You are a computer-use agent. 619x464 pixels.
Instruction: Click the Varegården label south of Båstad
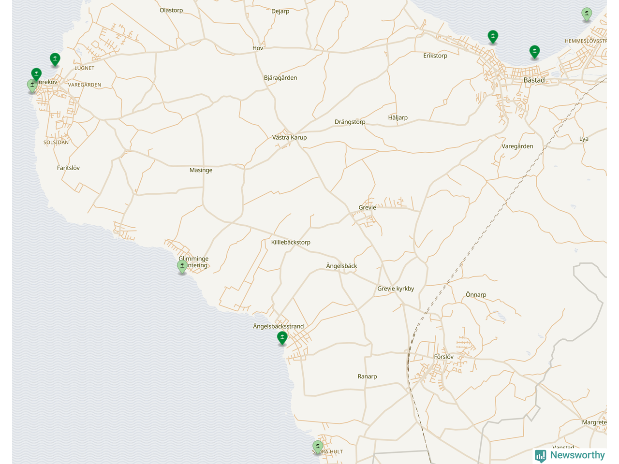pyautogui.click(x=517, y=146)
